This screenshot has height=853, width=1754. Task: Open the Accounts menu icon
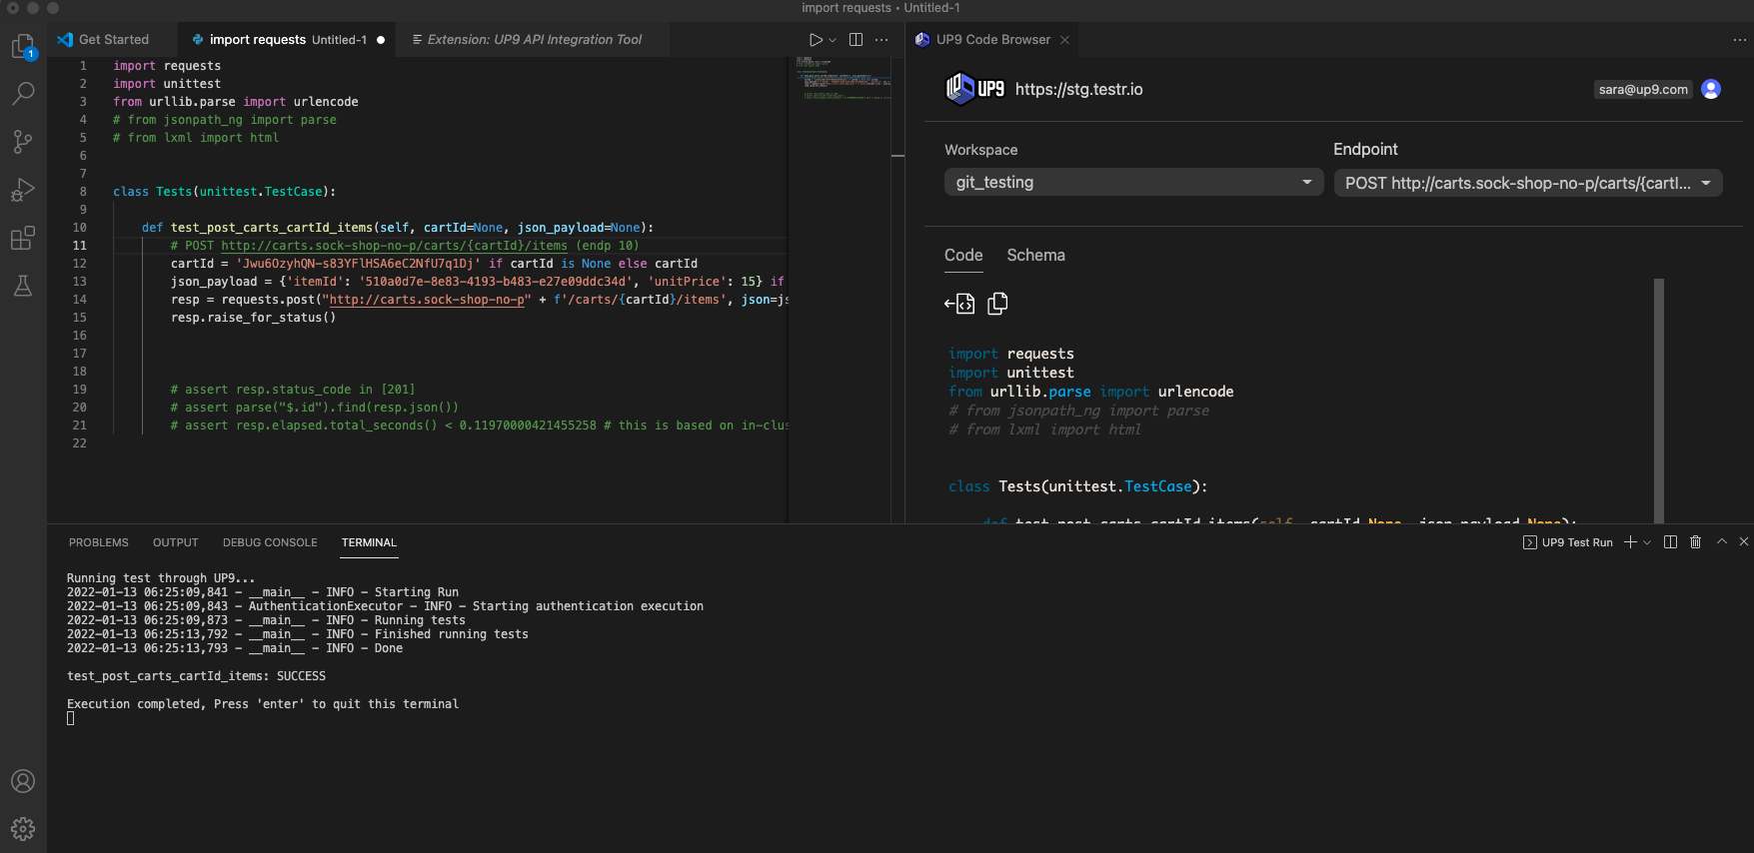[x=23, y=781]
